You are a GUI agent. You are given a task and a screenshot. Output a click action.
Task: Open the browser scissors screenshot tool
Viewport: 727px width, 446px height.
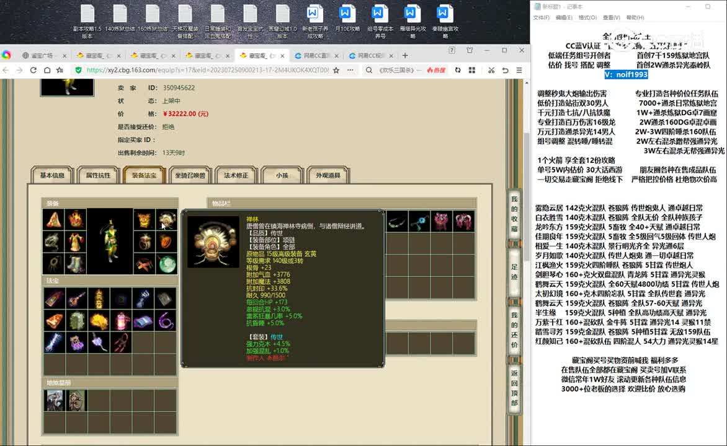coord(491,70)
